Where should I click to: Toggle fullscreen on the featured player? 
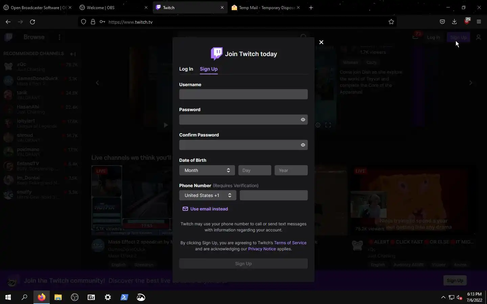click(328, 125)
